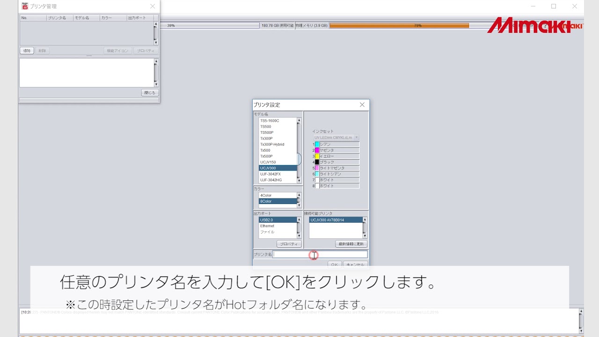Click プロパティ button under output port

tap(289, 244)
